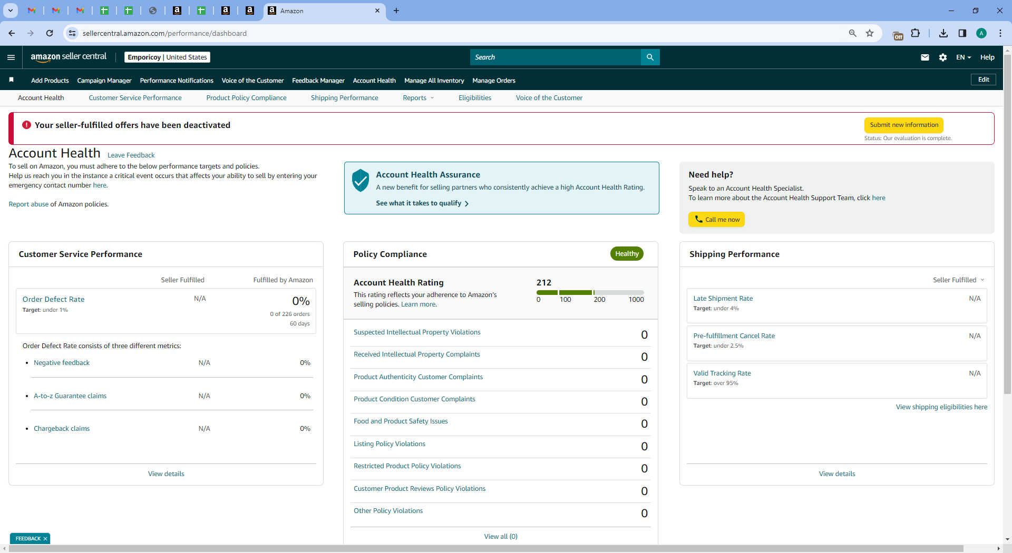Open A-to-z Guarantee claims link
Image resolution: width=1012 pixels, height=553 pixels.
[70, 396]
